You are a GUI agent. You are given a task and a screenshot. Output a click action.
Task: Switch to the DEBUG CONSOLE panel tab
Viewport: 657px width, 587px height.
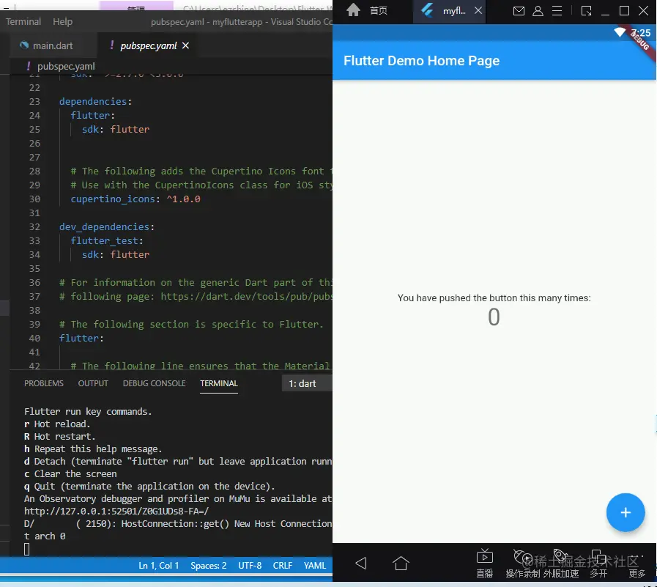coord(155,383)
